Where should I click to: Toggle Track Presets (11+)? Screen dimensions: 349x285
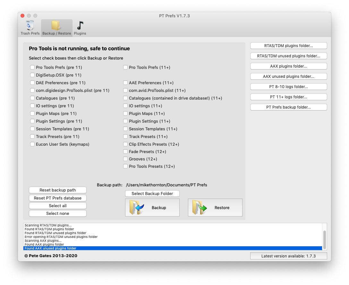(x=125, y=136)
